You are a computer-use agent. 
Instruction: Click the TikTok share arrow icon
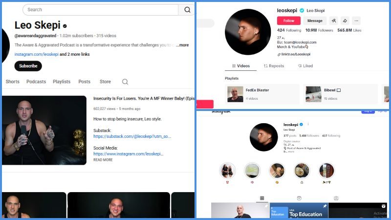click(x=345, y=21)
